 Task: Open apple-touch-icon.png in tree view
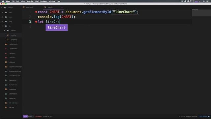pos(15,67)
